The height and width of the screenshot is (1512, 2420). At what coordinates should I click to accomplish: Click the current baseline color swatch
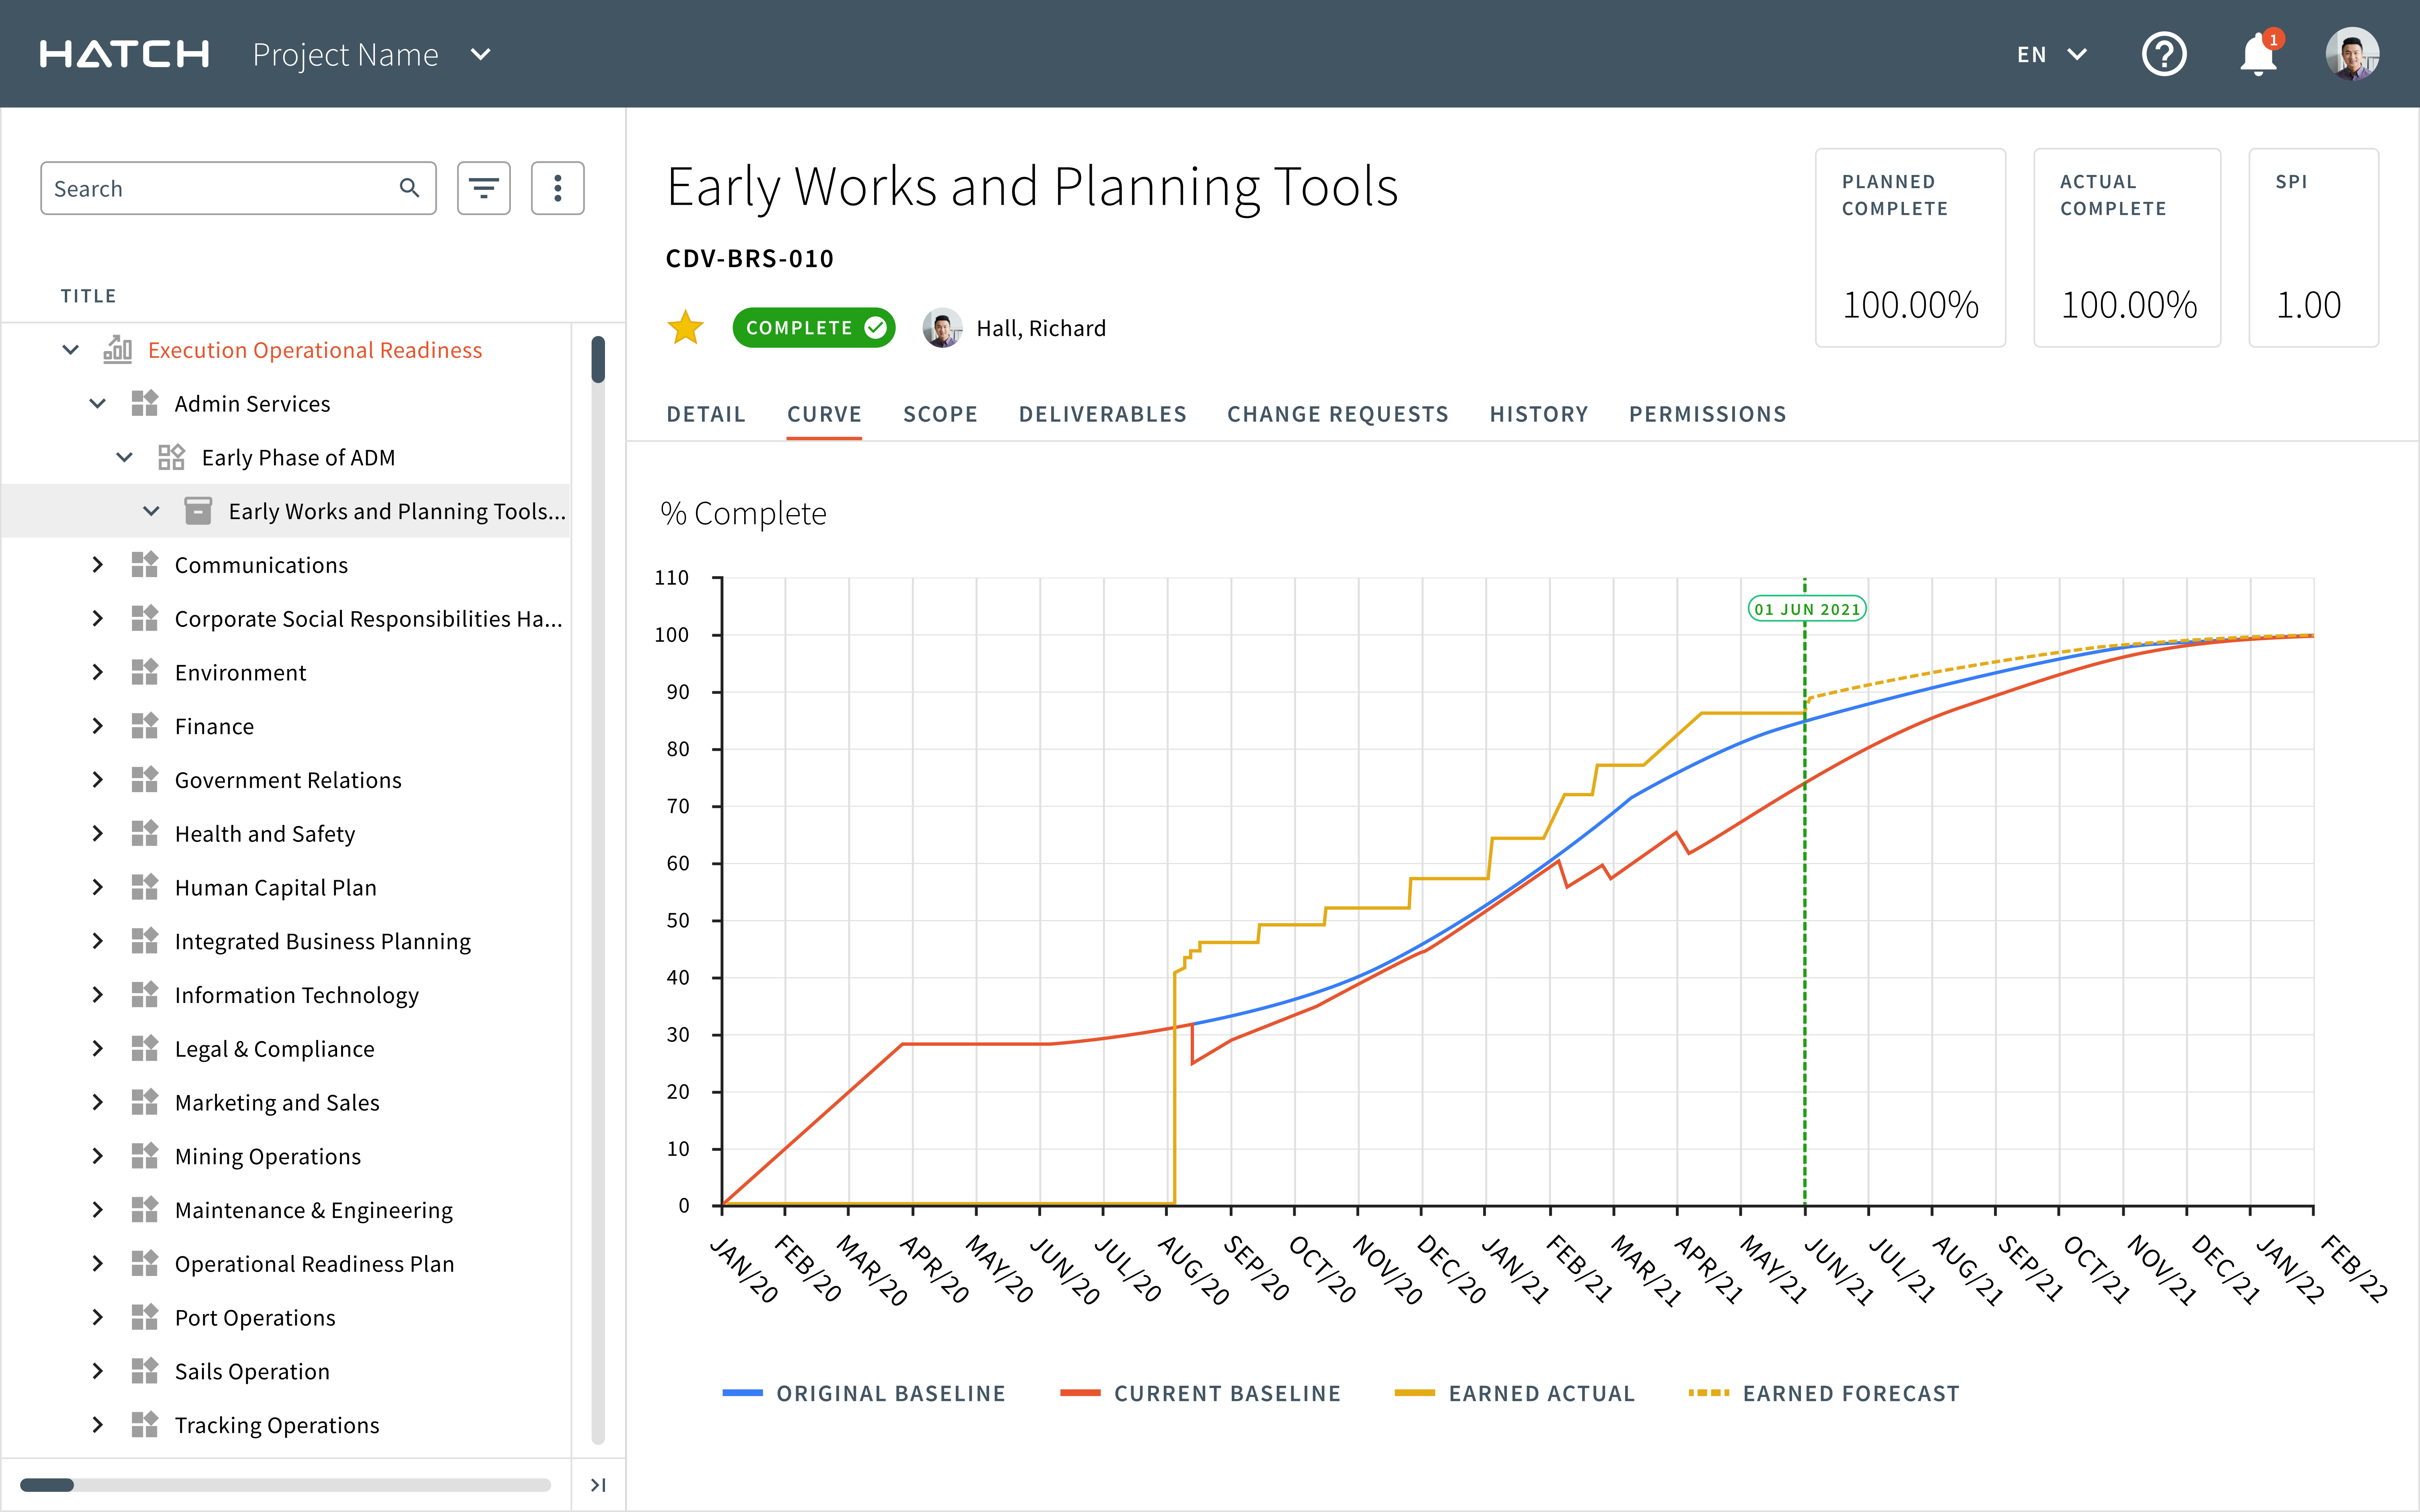(1080, 1393)
